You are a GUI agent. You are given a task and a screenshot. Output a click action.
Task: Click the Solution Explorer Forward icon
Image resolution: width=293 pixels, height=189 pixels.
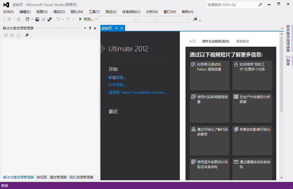(12, 35)
